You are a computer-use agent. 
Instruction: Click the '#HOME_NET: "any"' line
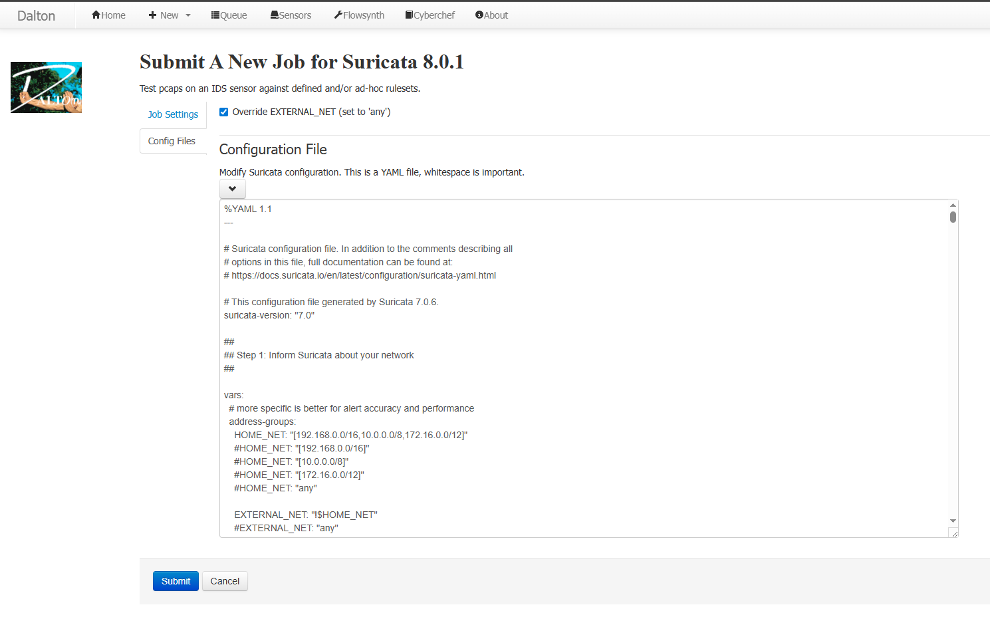pyautogui.click(x=275, y=488)
